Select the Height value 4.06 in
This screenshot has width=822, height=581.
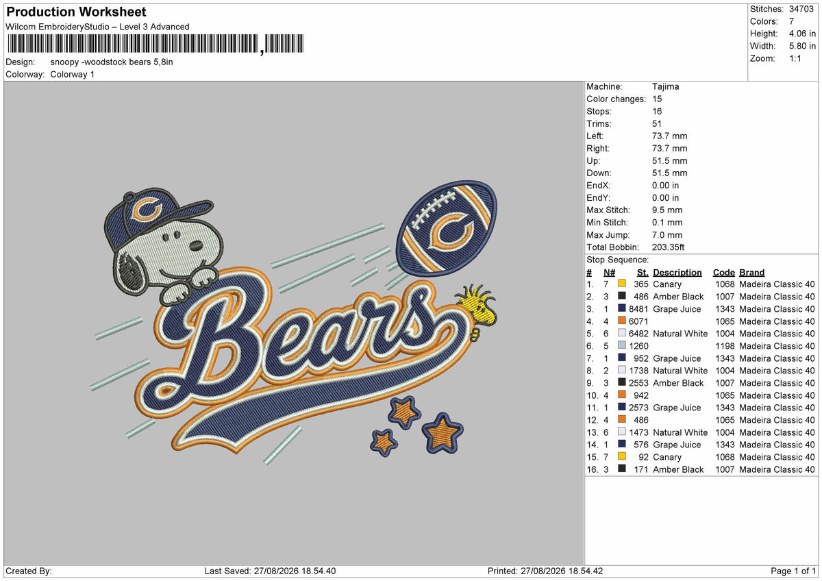coord(802,34)
